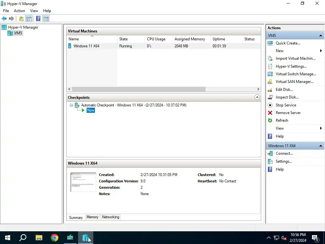This screenshot has width=325, height=244.
Task: Click the Automatic Checkpoint icon
Action: [77, 105]
